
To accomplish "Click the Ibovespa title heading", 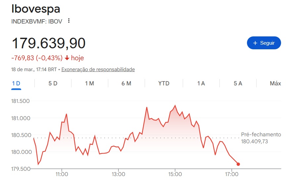I will (36, 9).
